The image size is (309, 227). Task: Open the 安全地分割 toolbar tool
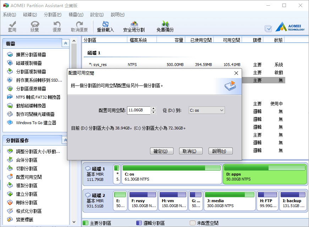tap(134, 27)
